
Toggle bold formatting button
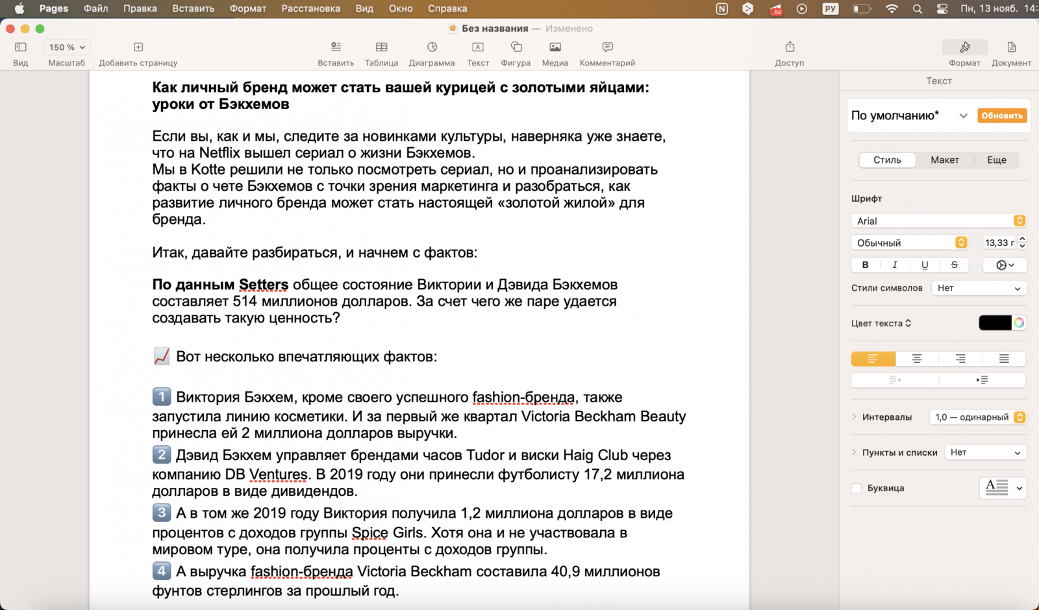tap(865, 265)
